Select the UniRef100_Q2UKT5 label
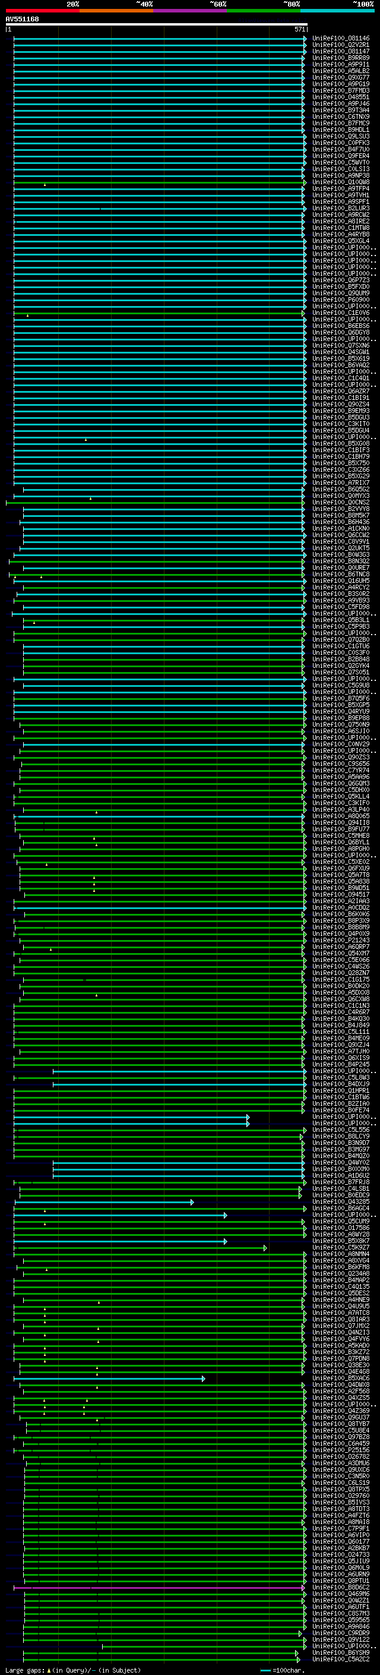 tap(341, 548)
